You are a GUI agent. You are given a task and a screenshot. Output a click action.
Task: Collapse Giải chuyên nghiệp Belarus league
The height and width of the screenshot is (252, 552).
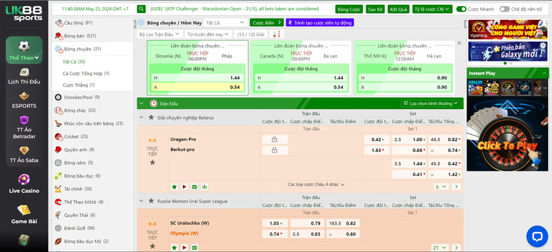(141, 117)
